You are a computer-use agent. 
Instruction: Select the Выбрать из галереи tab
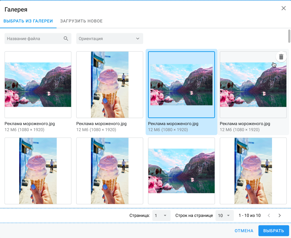tap(28, 21)
